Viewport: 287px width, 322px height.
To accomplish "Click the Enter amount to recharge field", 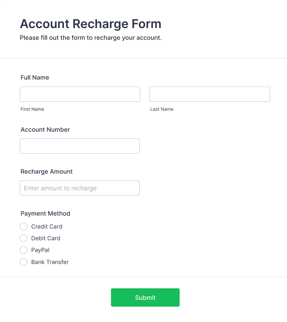I will [x=80, y=188].
